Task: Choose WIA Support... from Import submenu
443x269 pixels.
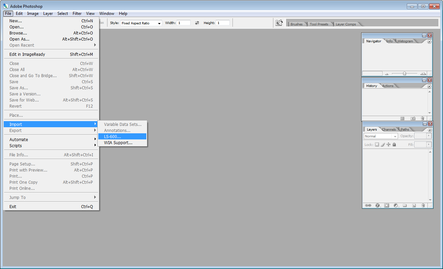Action: pyautogui.click(x=122, y=142)
